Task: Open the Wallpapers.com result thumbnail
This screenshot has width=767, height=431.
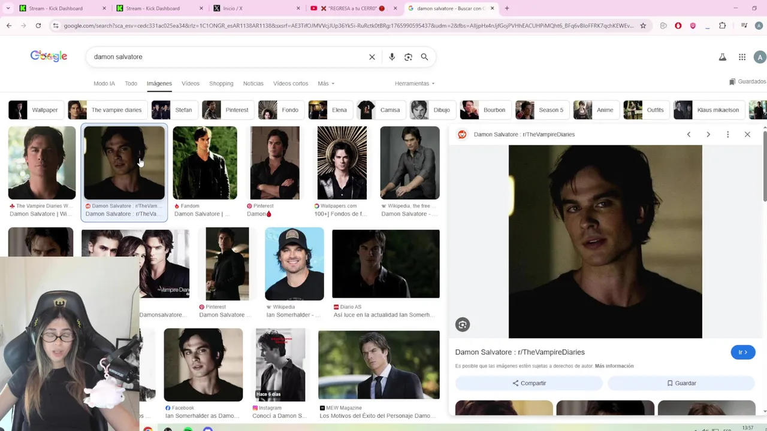Action: tap(342, 163)
